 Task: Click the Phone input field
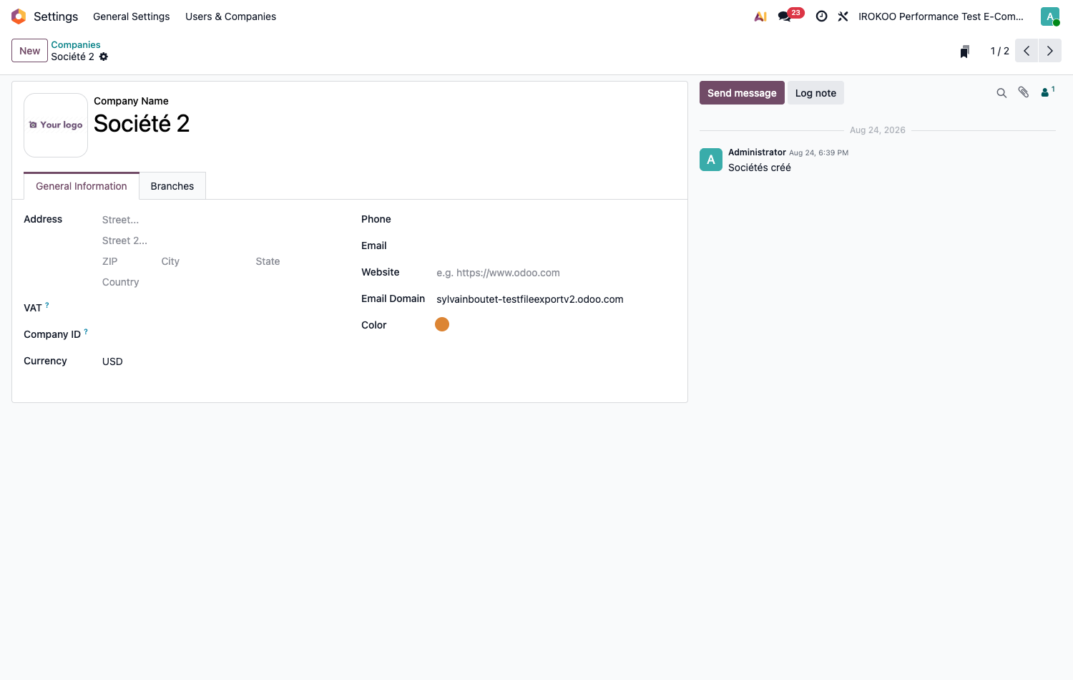click(x=556, y=220)
